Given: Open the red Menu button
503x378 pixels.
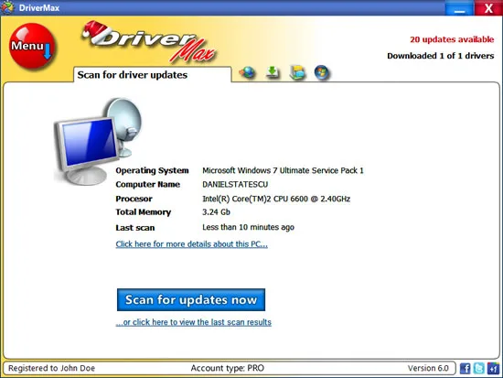Looking at the screenshot, I should (32, 47).
